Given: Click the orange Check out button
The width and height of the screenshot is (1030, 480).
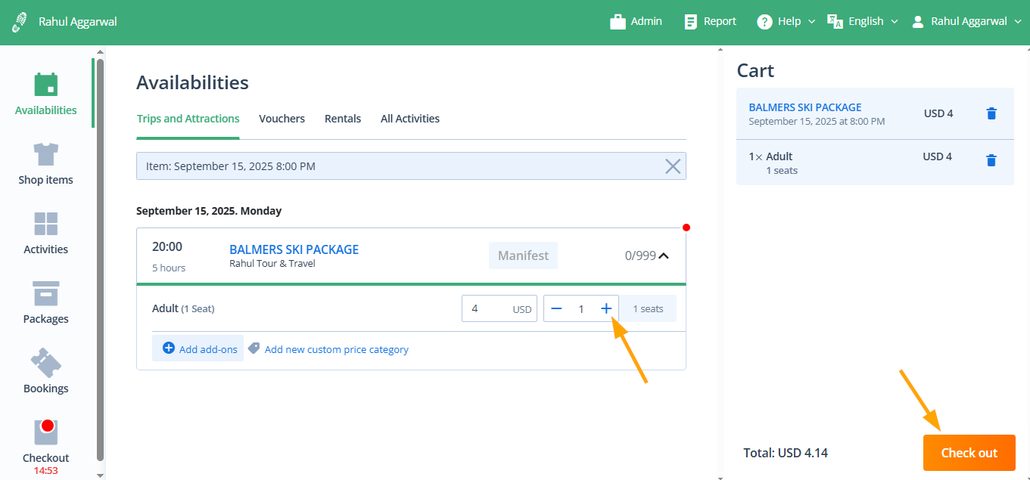Looking at the screenshot, I should (x=969, y=453).
